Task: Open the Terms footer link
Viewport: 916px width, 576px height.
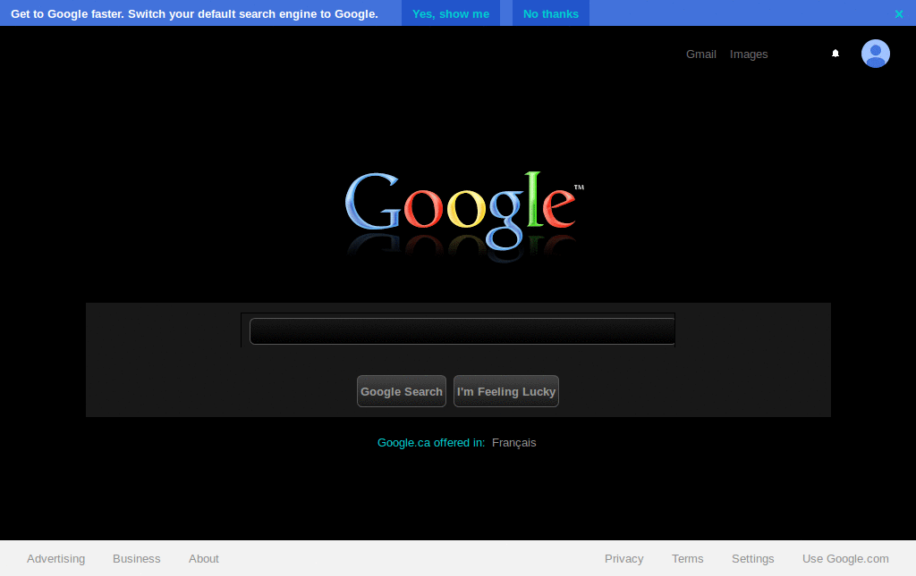Action: coord(688,558)
